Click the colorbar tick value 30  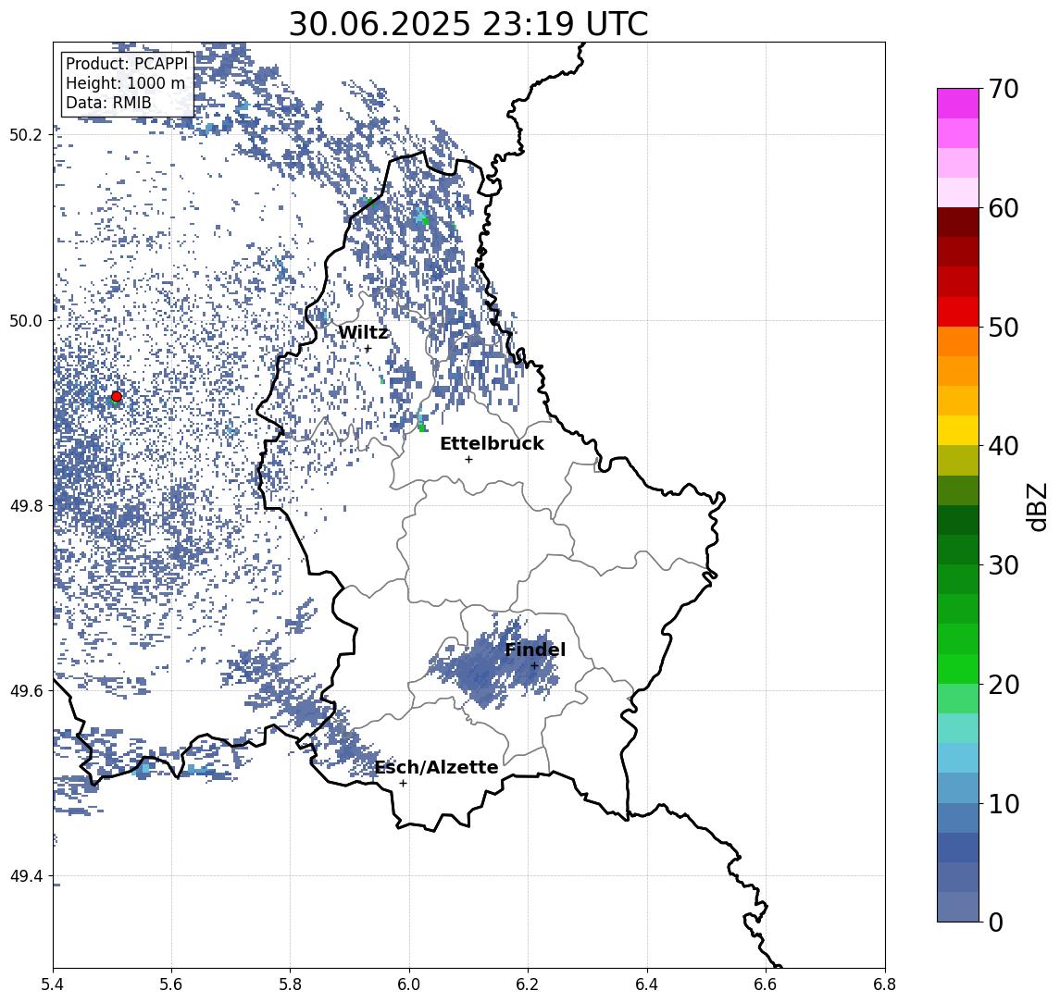pyautogui.click(x=1004, y=565)
